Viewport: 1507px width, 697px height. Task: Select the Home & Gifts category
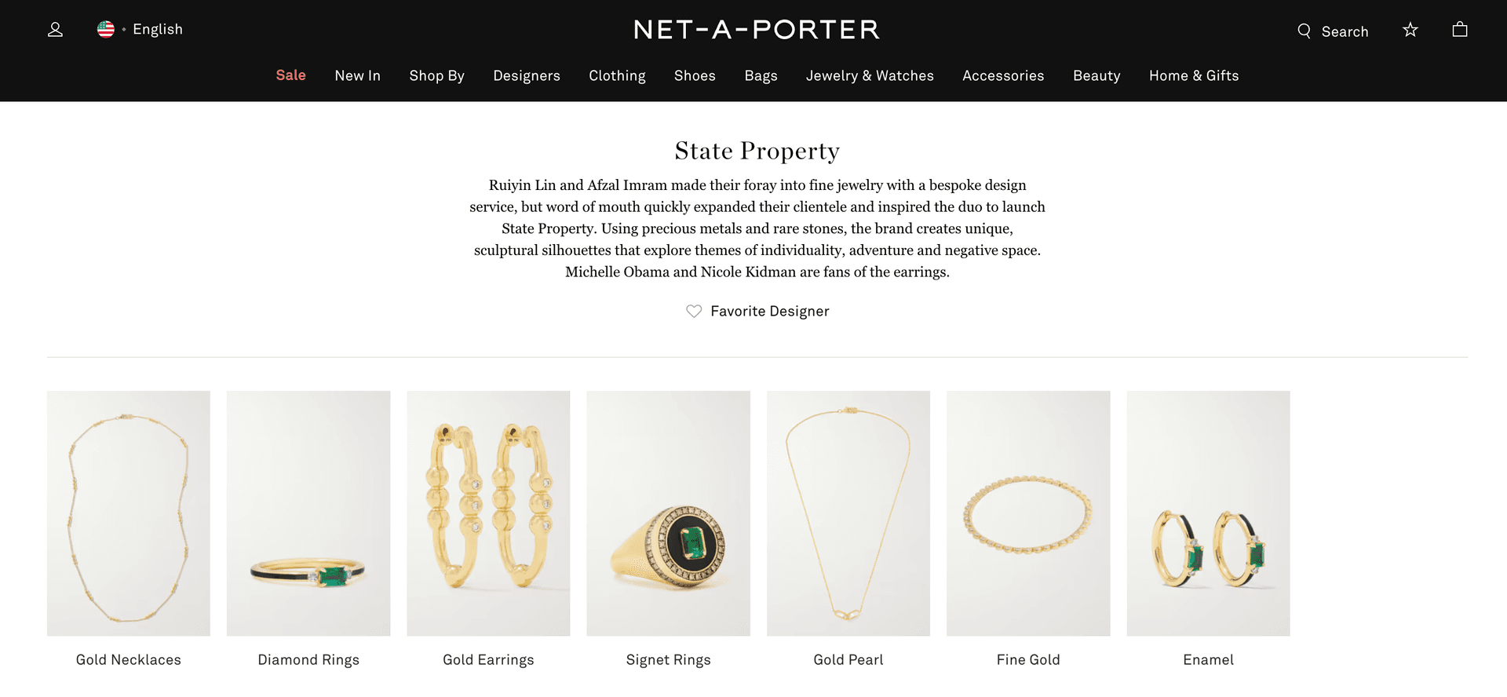click(1194, 76)
